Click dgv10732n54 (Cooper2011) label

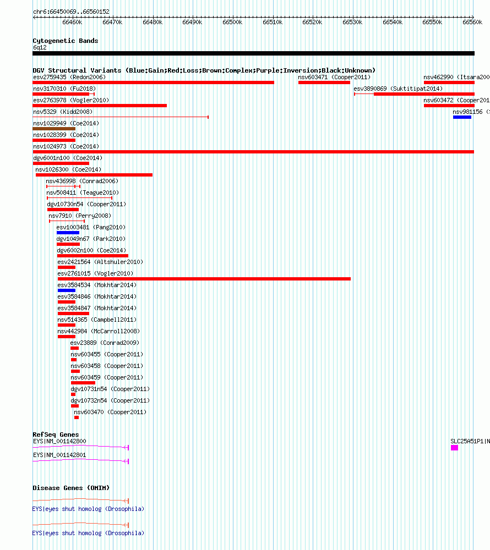[110, 400]
